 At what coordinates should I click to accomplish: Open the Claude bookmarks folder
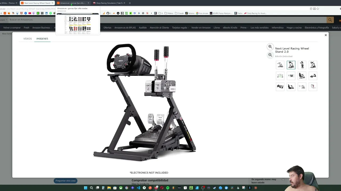(179, 13)
